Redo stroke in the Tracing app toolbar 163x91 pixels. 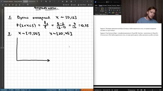42,2
